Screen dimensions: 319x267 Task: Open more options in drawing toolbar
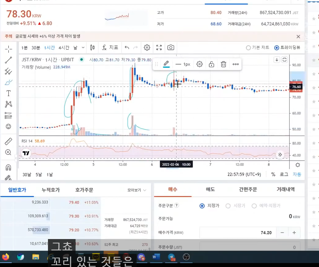(x=235, y=64)
